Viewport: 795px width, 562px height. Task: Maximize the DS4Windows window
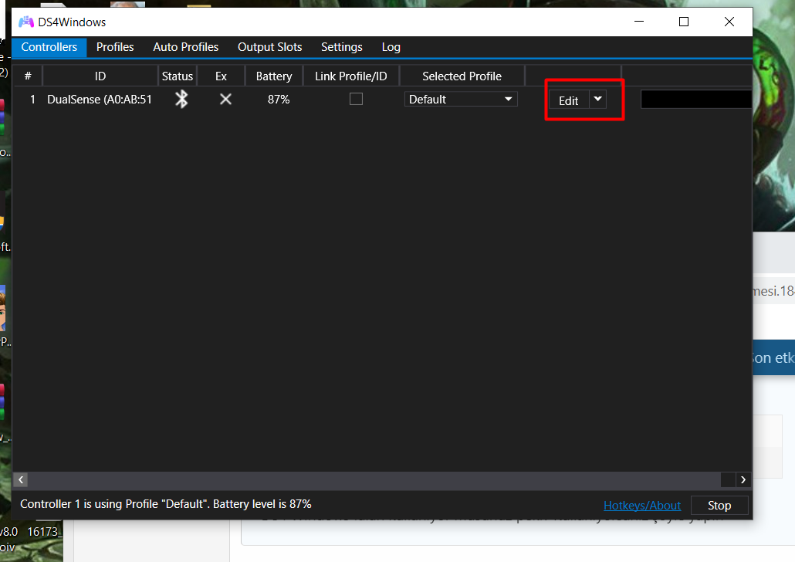click(683, 22)
